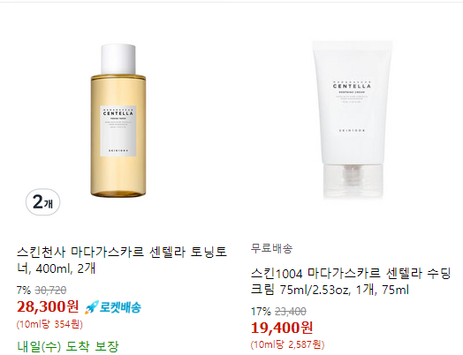Click the struck-through 30,720 original price

(x=50, y=291)
